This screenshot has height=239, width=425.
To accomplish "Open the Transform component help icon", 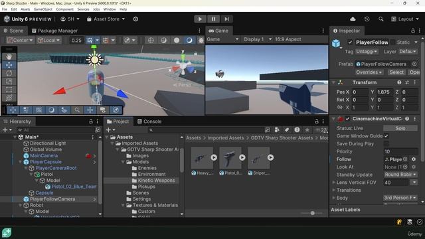I will [399, 82].
